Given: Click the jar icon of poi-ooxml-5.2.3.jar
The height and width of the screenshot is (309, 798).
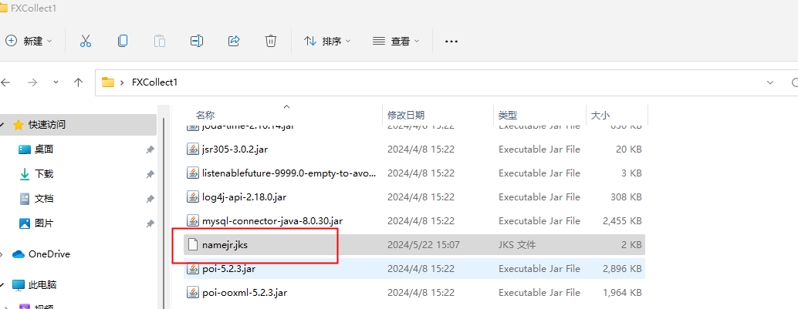Looking at the screenshot, I should click(x=192, y=292).
